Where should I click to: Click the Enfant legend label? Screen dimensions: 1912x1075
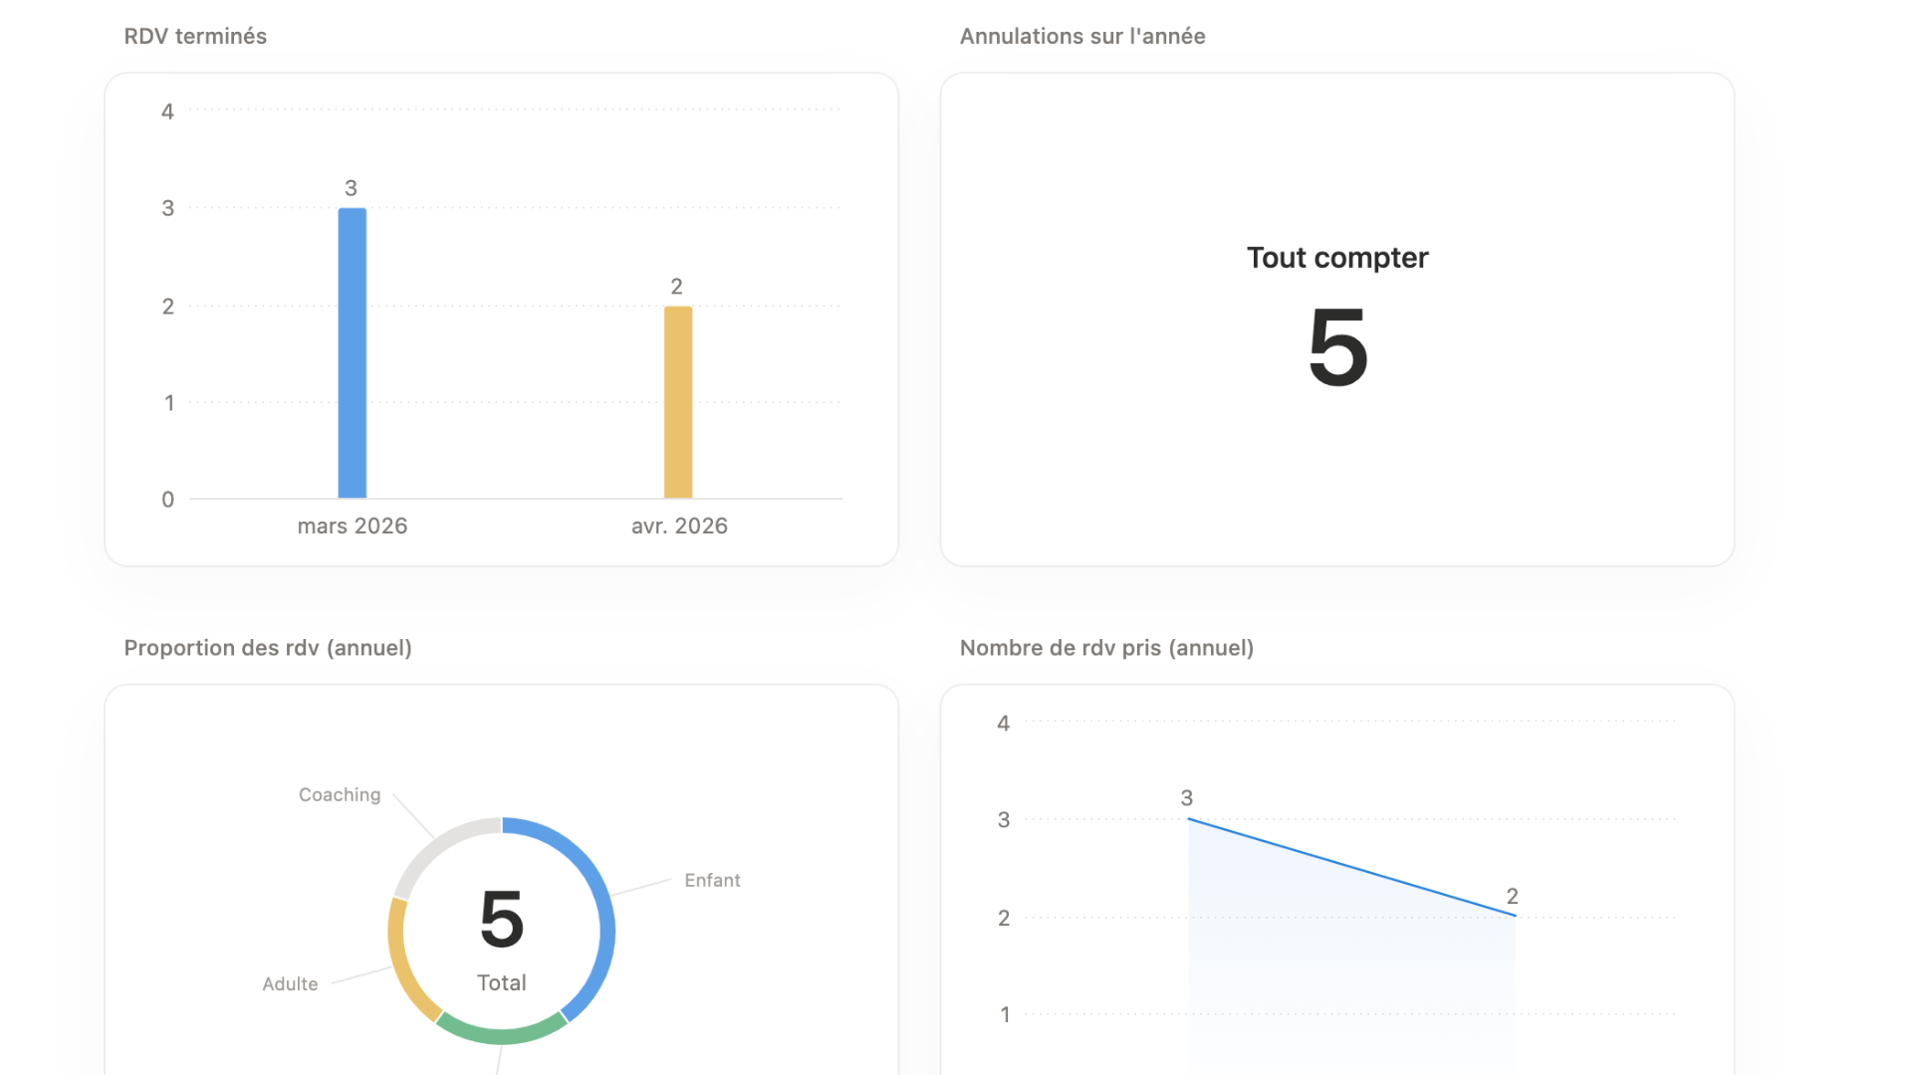(x=712, y=881)
